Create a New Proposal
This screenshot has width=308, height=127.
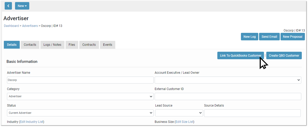[292, 37]
